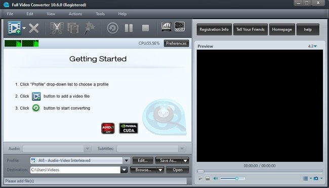This screenshot has width=329, height=188.
Task: Expand the Subtitles dropdown
Action: pyautogui.click(x=182, y=149)
